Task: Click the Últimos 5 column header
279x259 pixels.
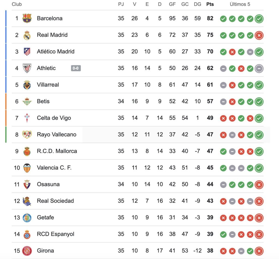Action: pos(240,4)
